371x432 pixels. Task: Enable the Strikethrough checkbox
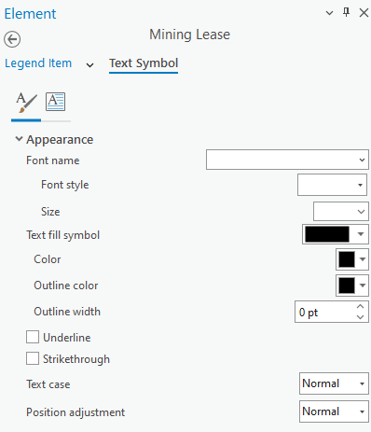(33, 358)
